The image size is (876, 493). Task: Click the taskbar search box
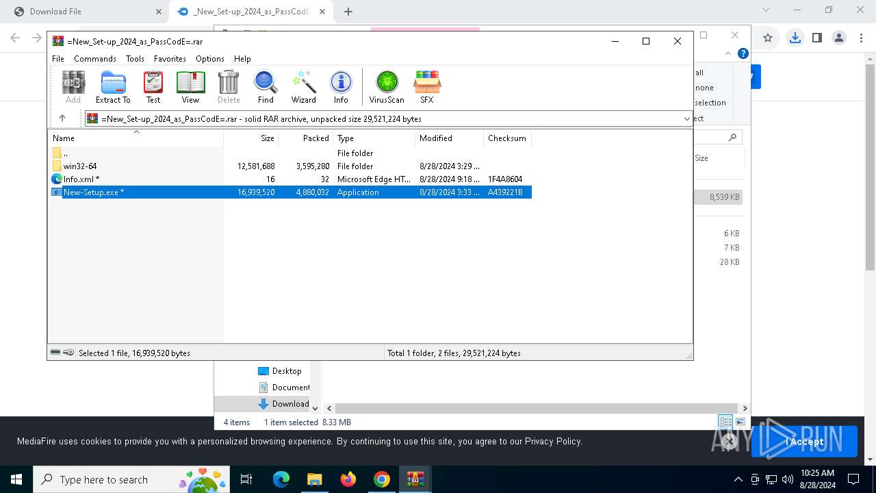[x=132, y=479]
